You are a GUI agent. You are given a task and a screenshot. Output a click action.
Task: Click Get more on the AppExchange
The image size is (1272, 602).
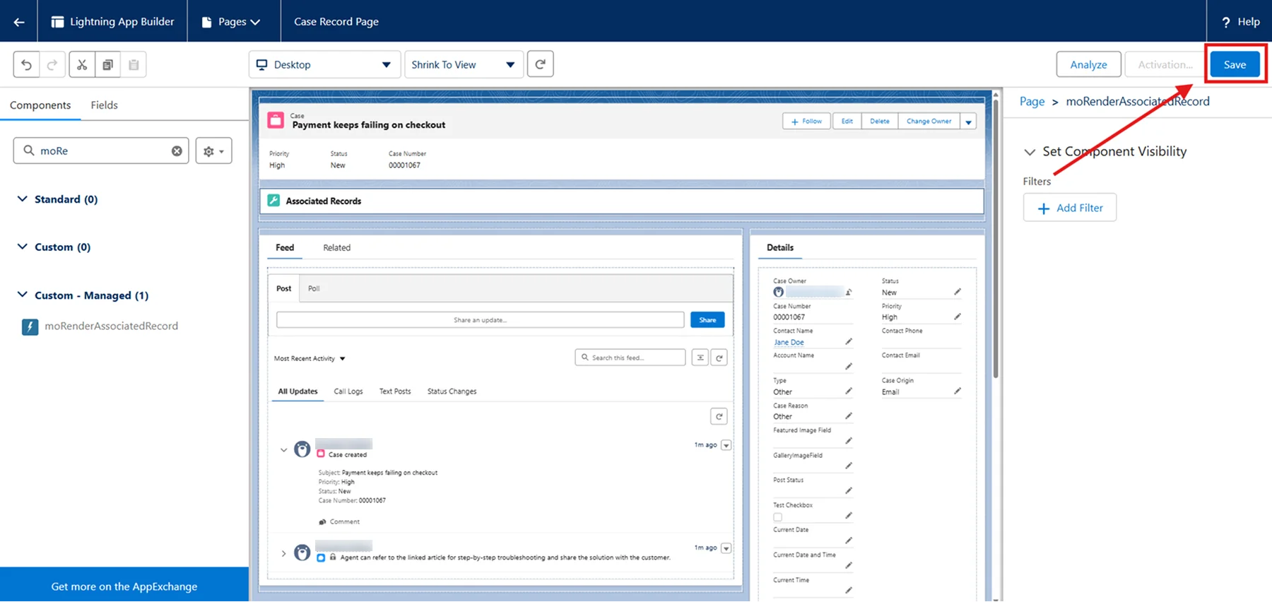[x=124, y=586]
